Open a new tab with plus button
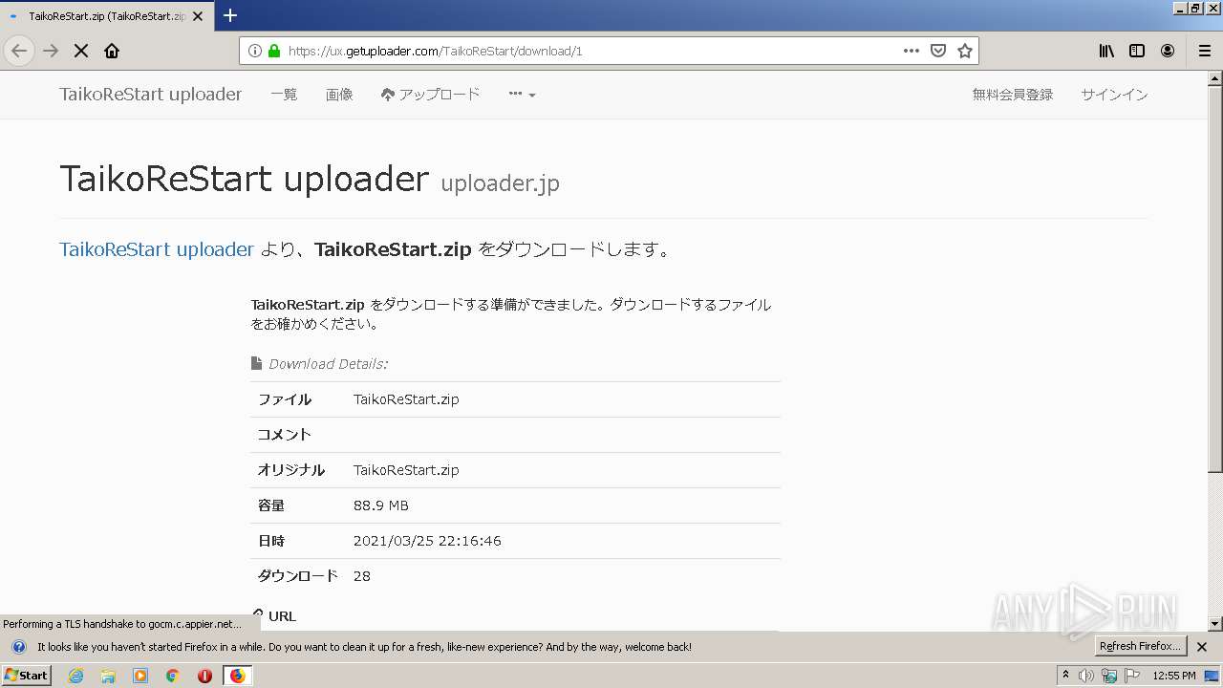 [x=230, y=15]
